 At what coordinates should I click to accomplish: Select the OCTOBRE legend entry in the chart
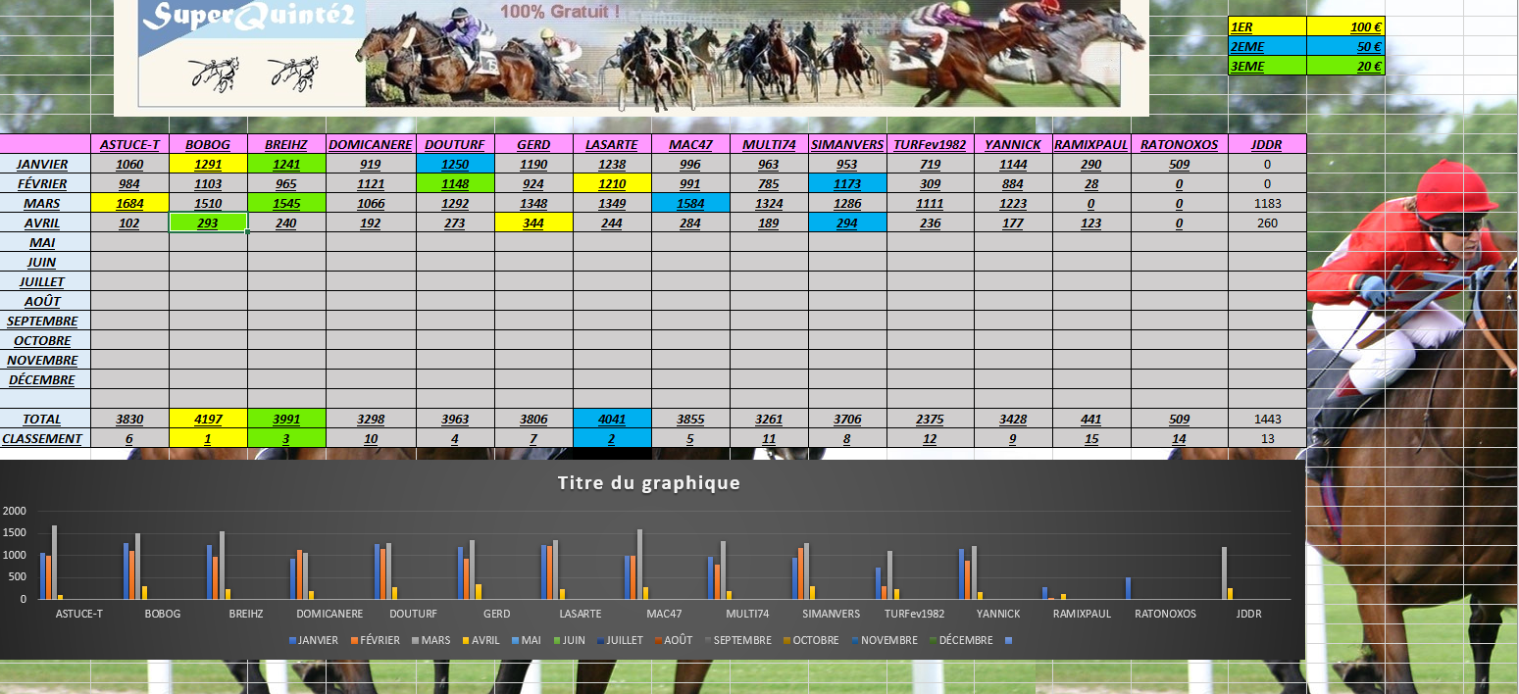pyautogui.click(x=812, y=640)
